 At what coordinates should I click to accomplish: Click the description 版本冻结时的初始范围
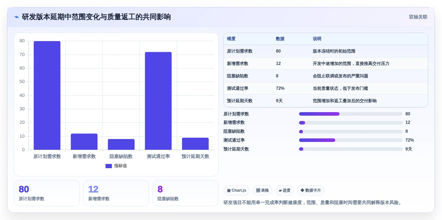334,51
